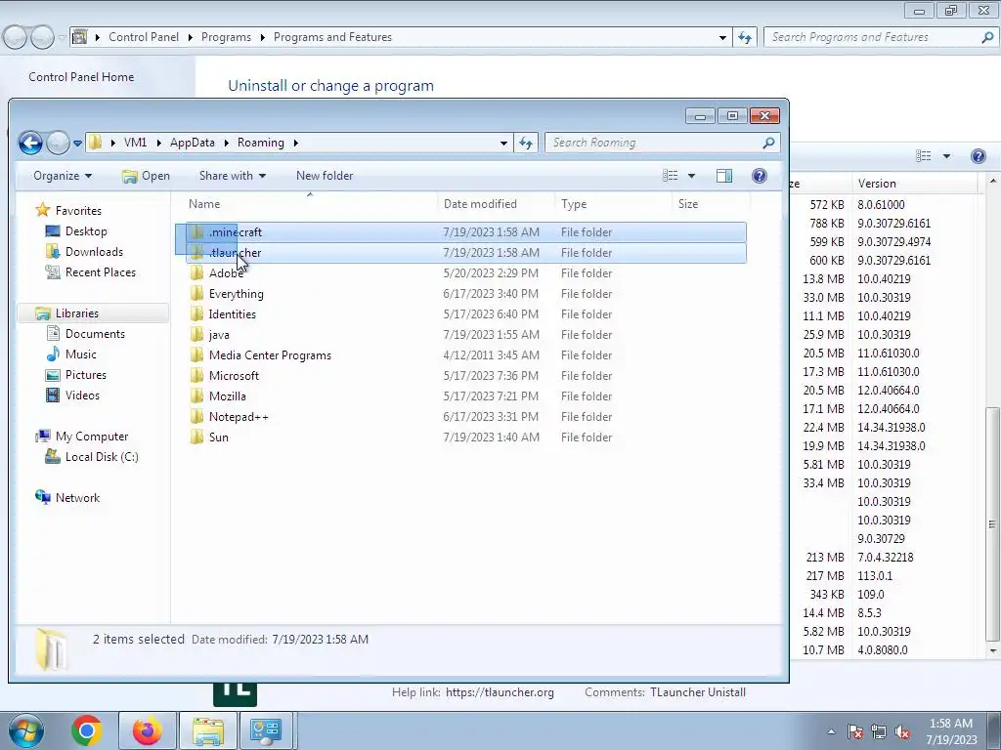This screenshot has height=750, width=1001.
Task: Select the Media Center Programs folder
Action: click(270, 355)
